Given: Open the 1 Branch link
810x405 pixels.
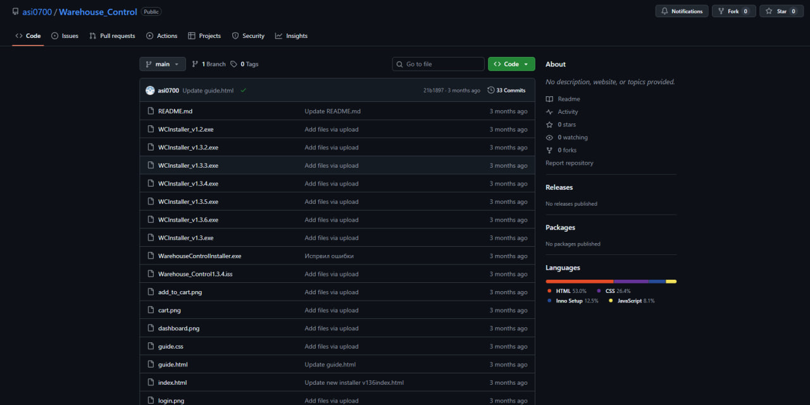Looking at the screenshot, I should (208, 64).
